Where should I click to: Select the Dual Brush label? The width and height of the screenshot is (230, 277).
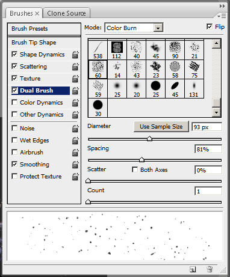(36, 91)
